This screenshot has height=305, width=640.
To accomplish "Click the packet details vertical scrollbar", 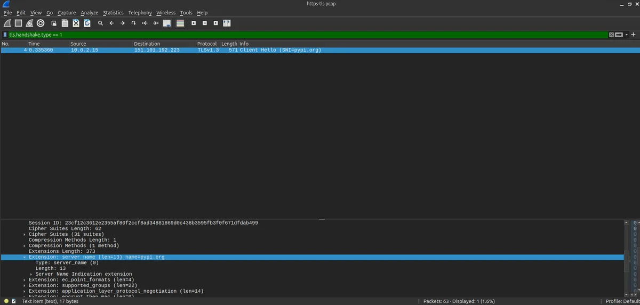I will 626,259.
